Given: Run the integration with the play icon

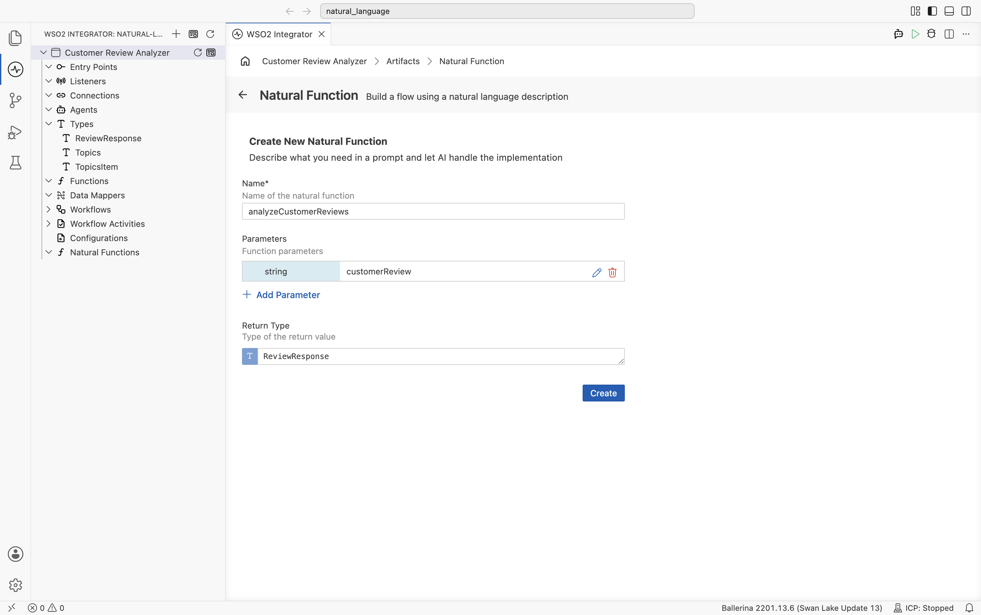Looking at the screenshot, I should [x=915, y=34].
